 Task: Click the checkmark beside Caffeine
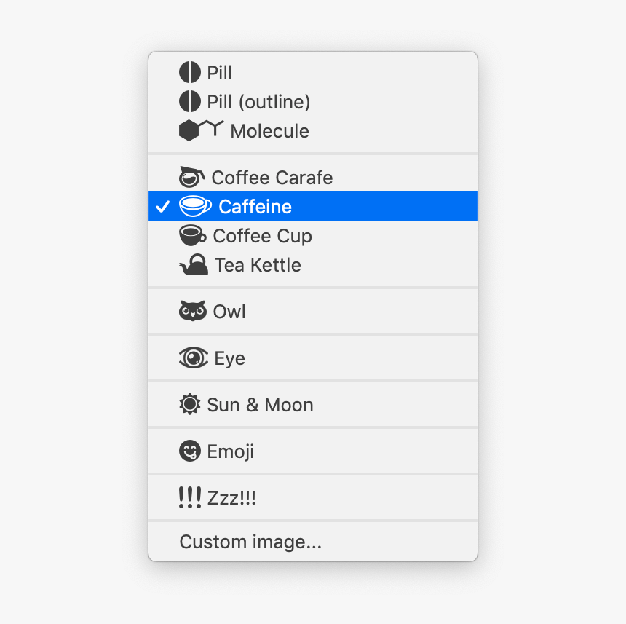[x=163, y=207]
